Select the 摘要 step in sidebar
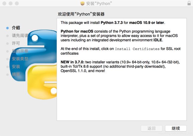Viewport: 193px width, 136px height. [x=16, y=74]
